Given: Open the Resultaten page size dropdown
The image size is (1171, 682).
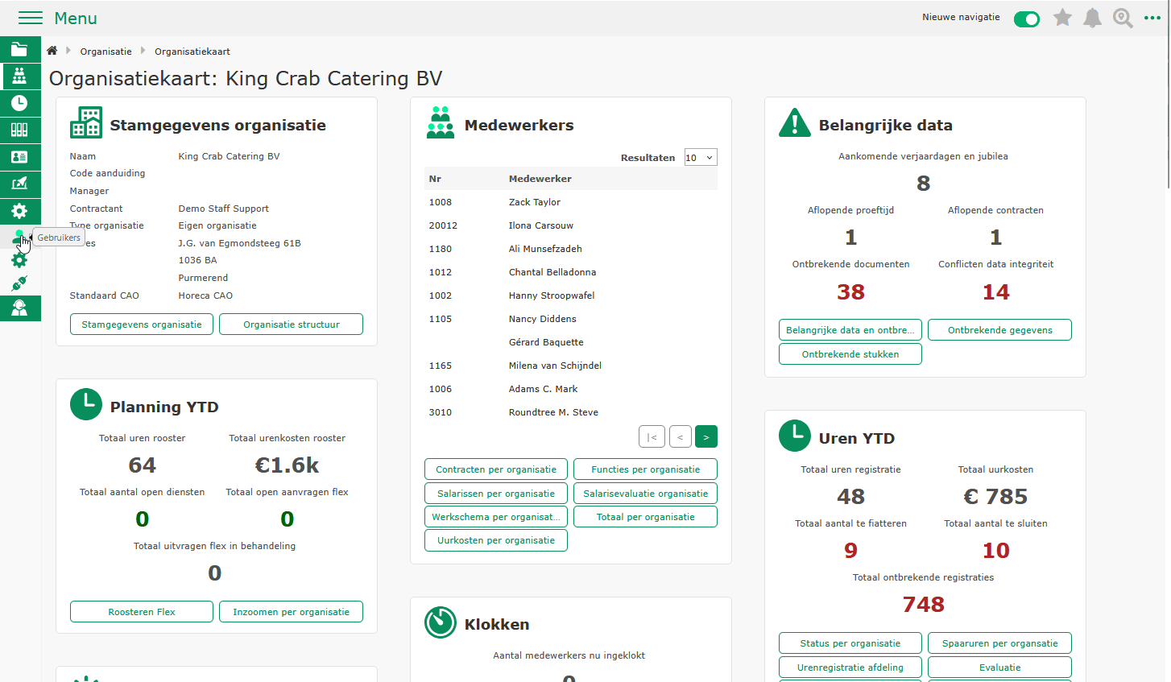Looking at the screenshot, I should (x=700, y=157).
